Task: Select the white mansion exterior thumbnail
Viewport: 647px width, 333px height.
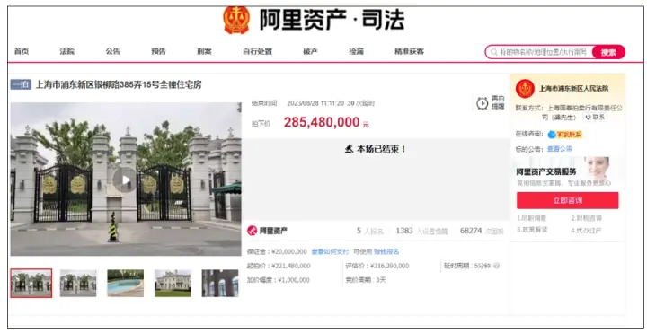Action: [x=173, y=283]
